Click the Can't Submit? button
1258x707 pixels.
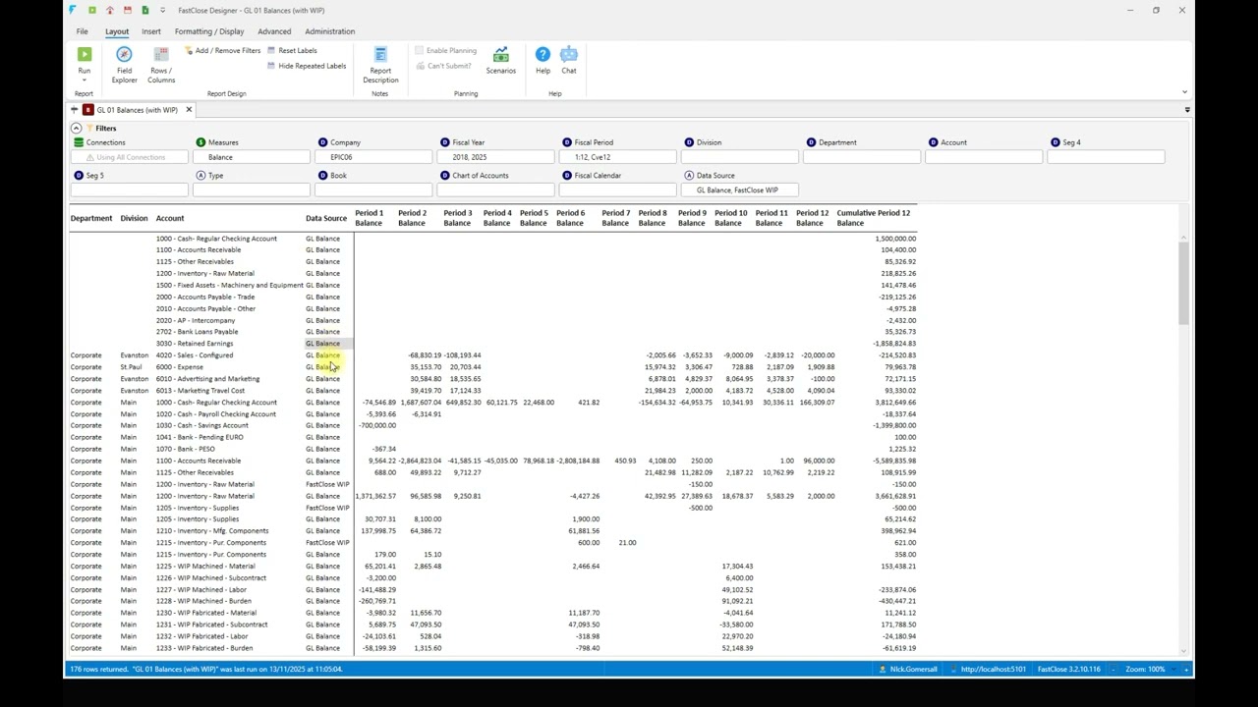point(443,66)
